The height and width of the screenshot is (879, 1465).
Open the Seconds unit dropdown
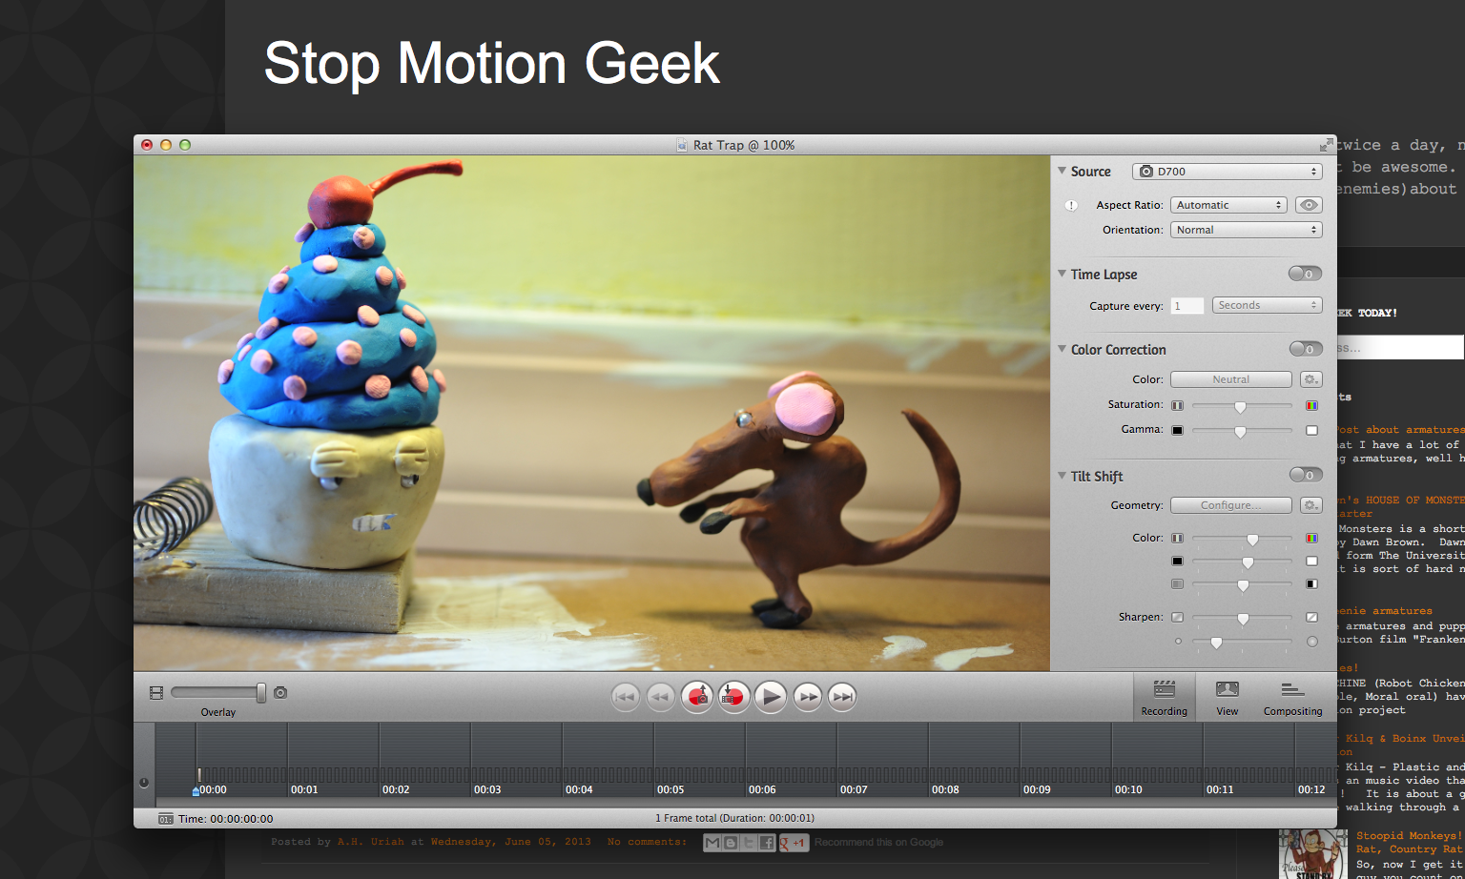(1268, 305)
